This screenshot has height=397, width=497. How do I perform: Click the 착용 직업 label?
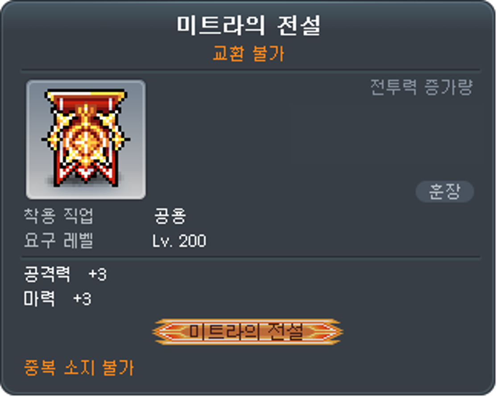point(58,216)
